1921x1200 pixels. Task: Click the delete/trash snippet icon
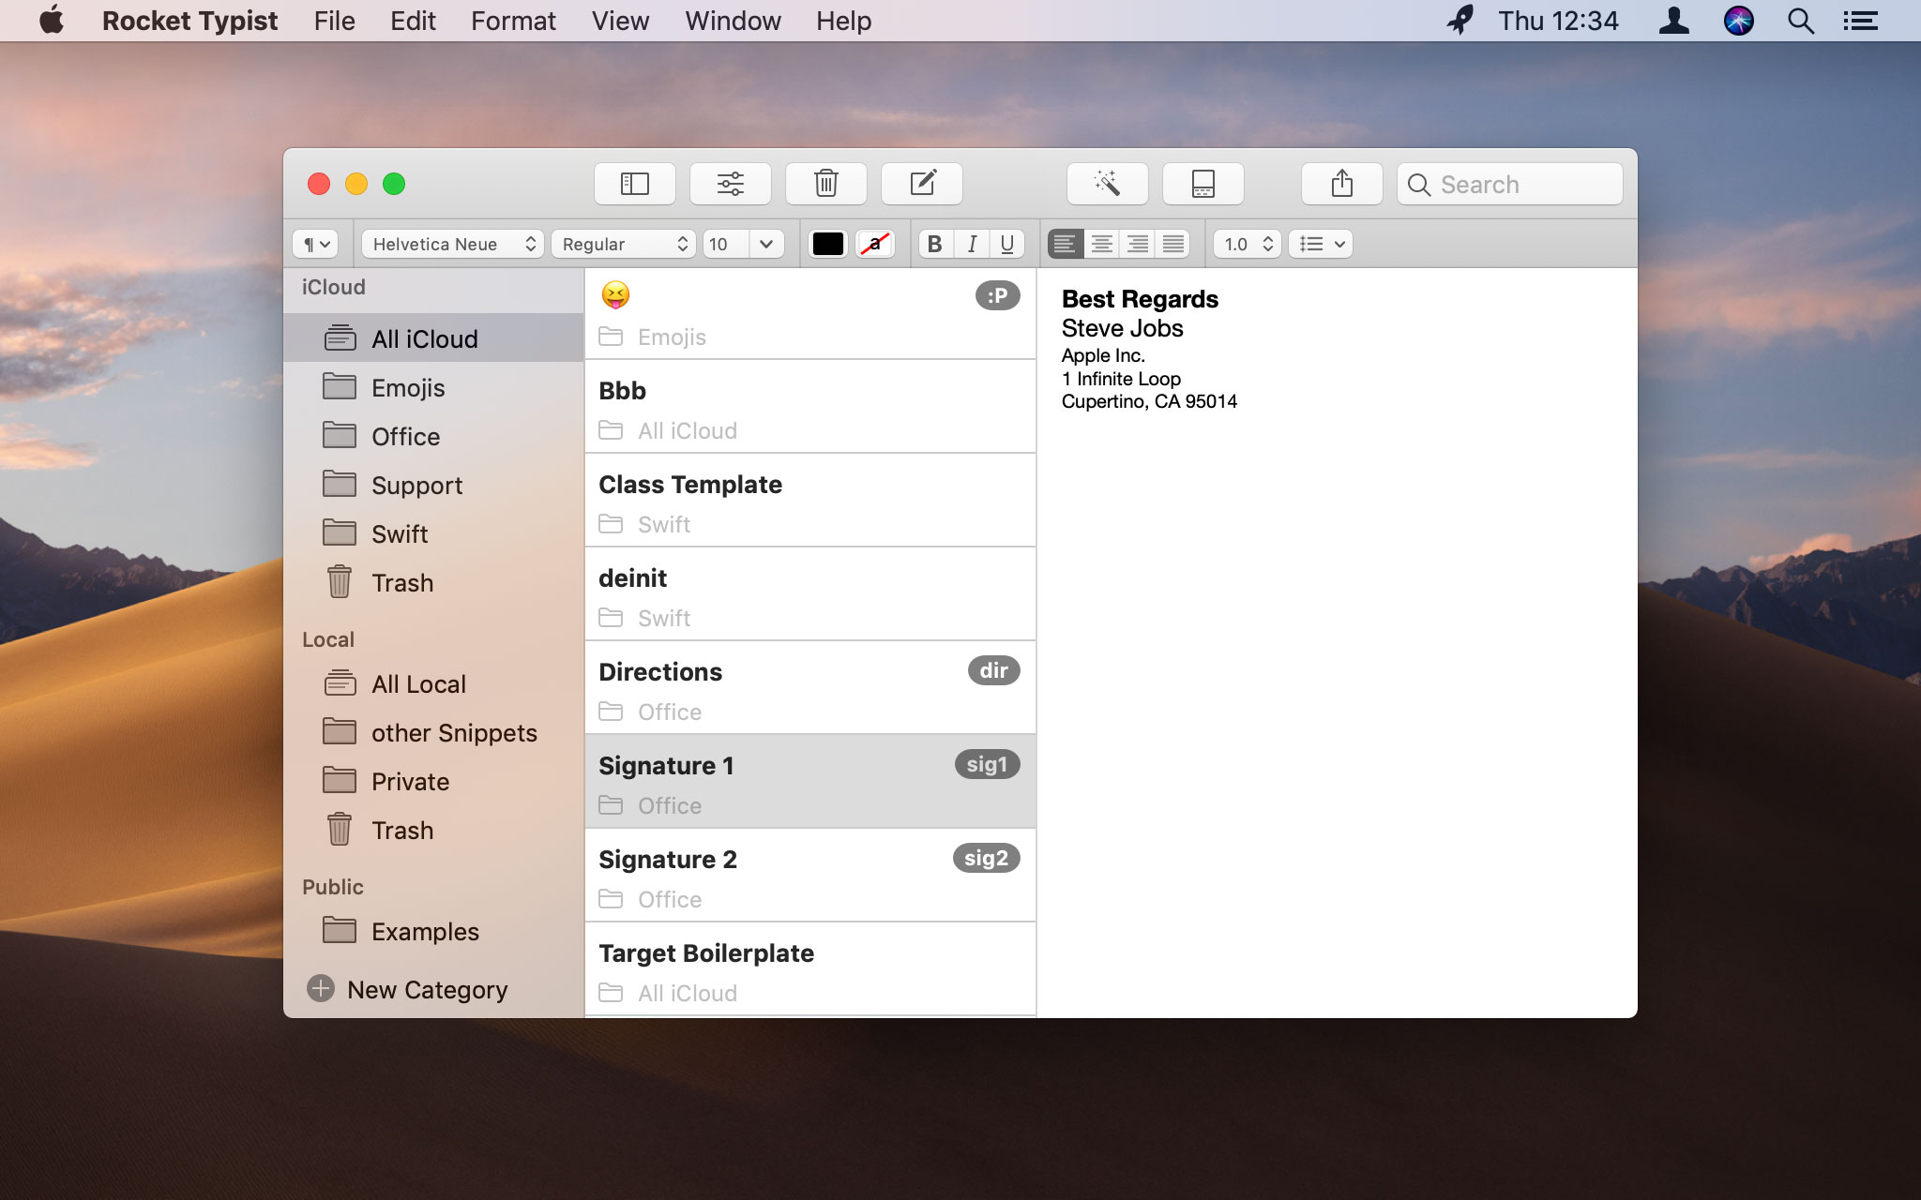[x=825, y=183]
